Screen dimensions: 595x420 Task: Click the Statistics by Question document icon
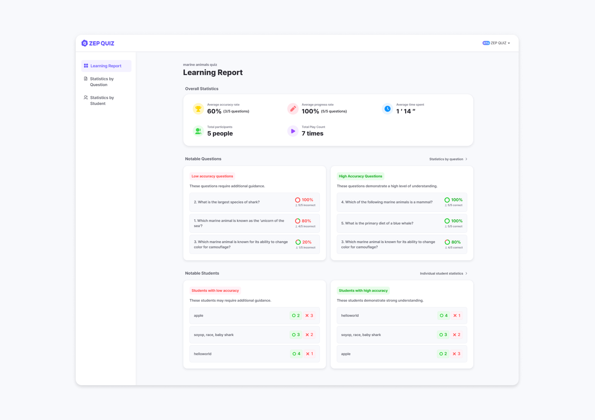86,79
